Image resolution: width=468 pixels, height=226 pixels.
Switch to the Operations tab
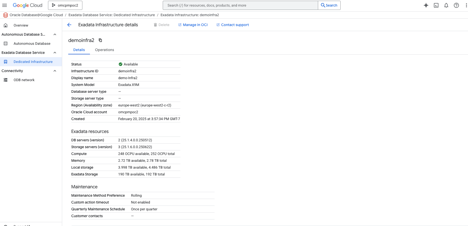pyautogui.click(x=104, y=50)
